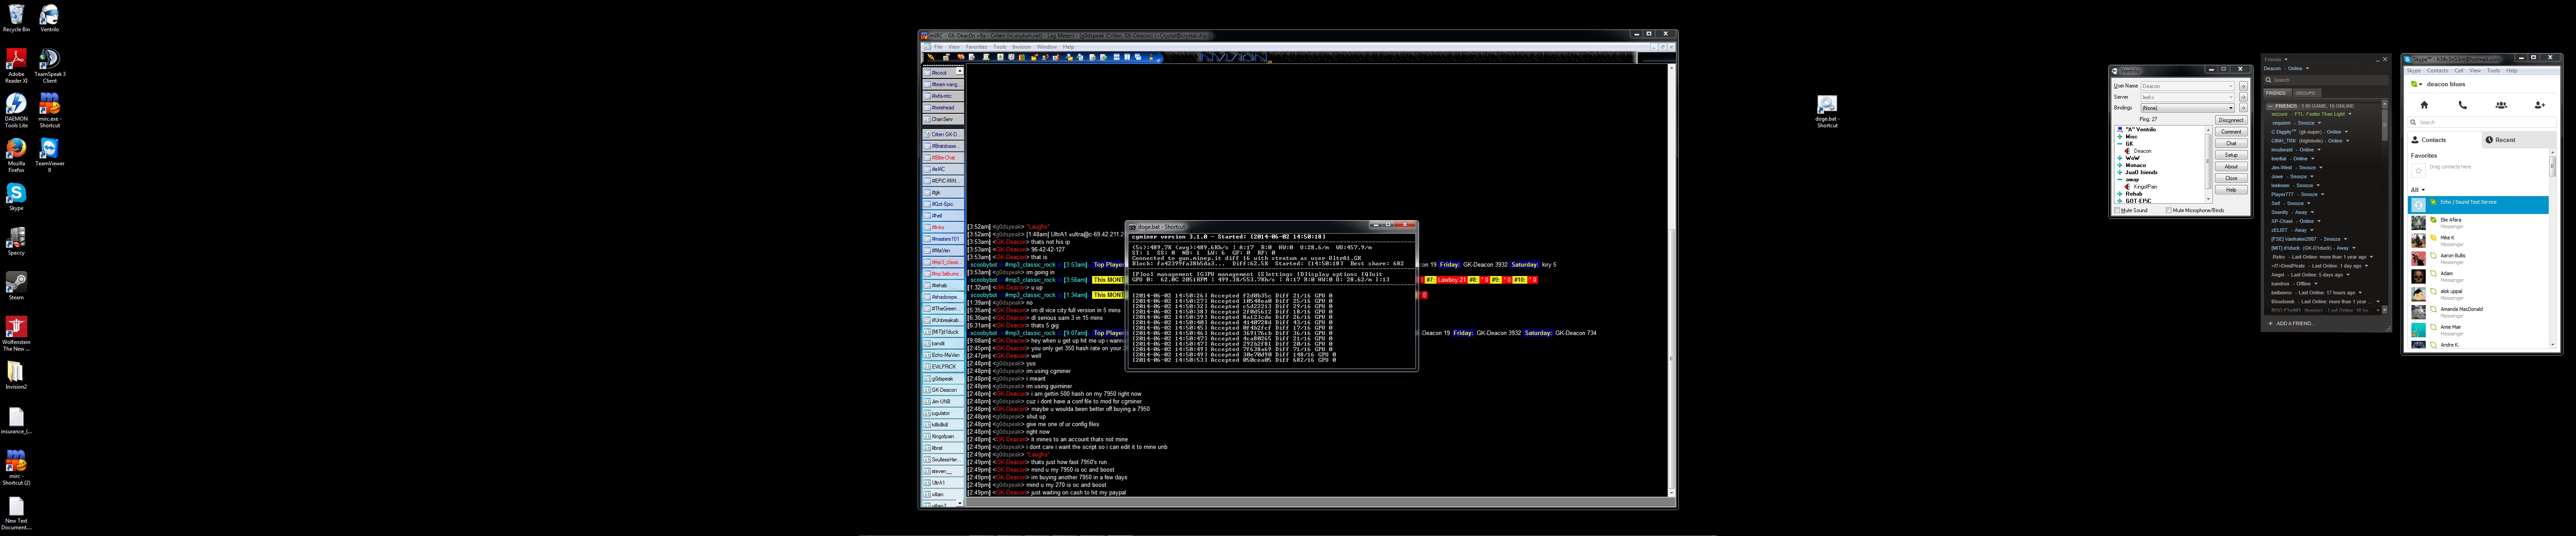Click Skype call phones icon
This screenshot has height=536, width=2576.
pos(2463,105)
